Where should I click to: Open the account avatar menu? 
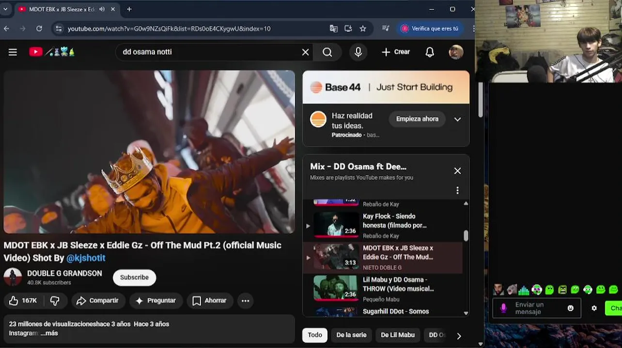click(x=456, y=52)
